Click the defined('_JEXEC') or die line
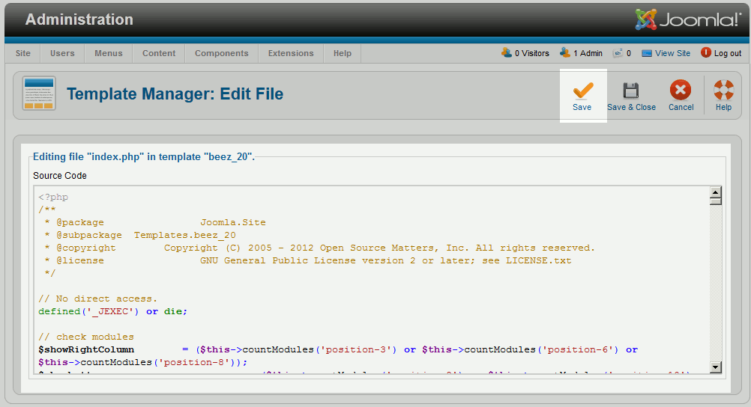The image size is (751, 407). point(113,311)
